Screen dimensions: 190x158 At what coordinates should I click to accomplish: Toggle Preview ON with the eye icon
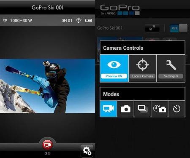114,64
